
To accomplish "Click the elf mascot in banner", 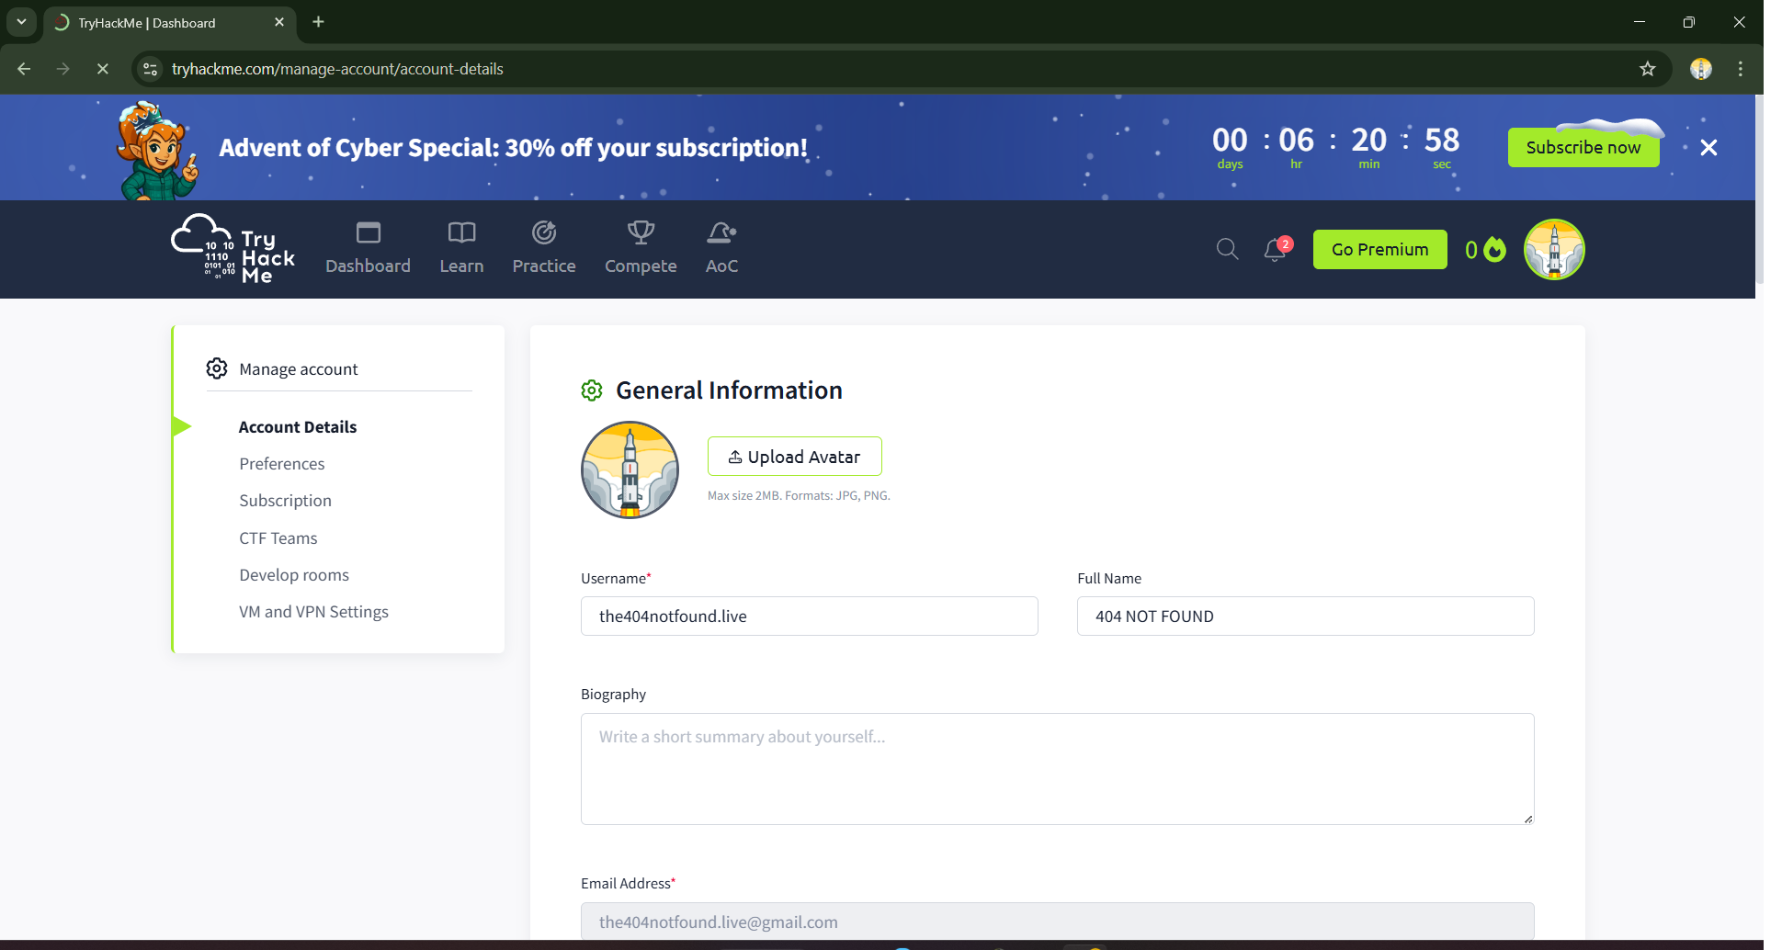I will [x=156, y=151].
